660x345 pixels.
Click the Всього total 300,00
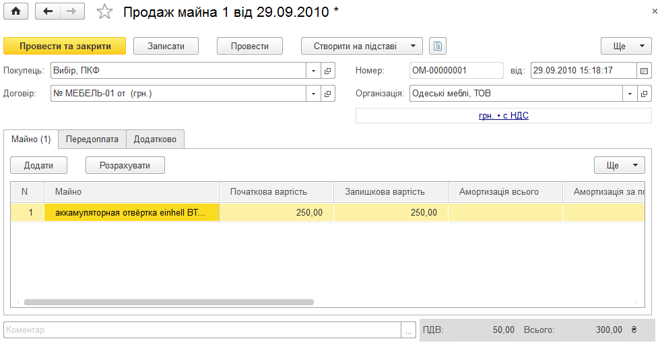tap(591, 330)
